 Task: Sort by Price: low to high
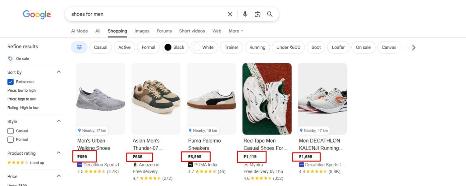tap(22, 90)
